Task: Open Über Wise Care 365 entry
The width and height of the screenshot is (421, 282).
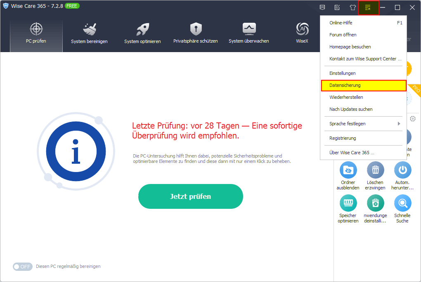Action: point(364,153)
